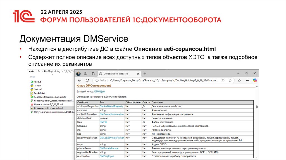Sort by the Имя column header in Explorer
286x160 pixels.
[x=33, y=77]
